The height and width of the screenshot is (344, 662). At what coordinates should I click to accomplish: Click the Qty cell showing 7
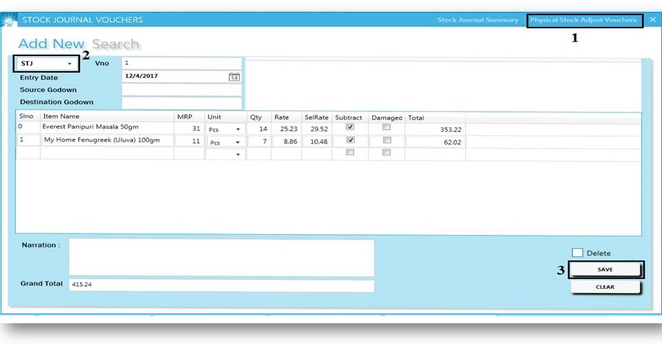[259, 142]
